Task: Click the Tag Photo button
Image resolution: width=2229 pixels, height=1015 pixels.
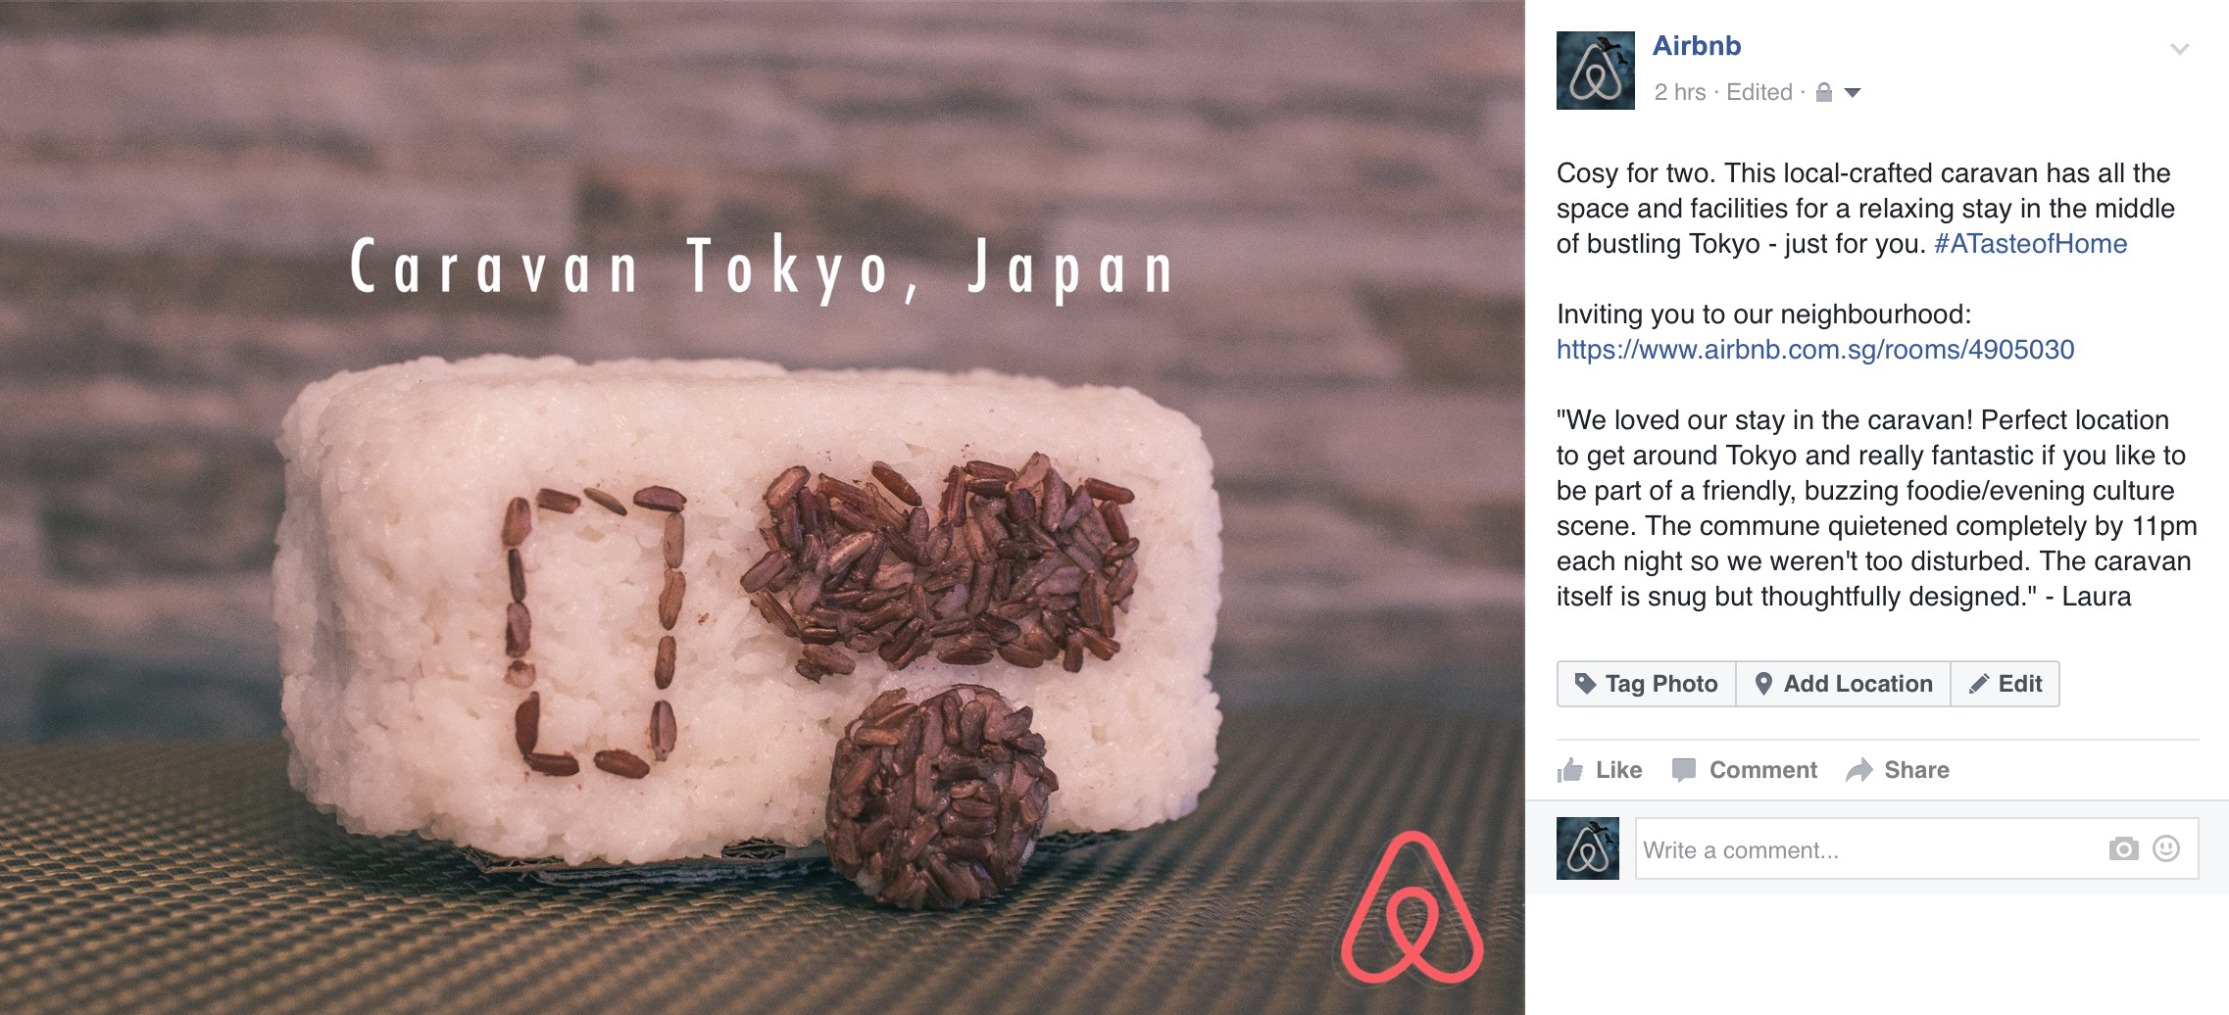Action: (1646, 684)
